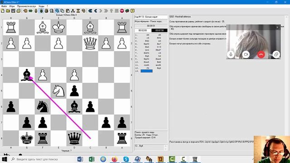Click the pop-out button in call overlay

276,54
